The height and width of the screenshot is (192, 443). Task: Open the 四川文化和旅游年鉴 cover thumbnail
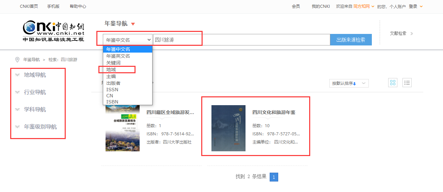pos(228,128)
